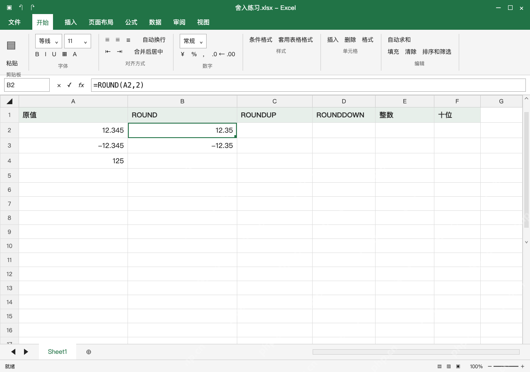The height and width of the screenshot is (372, 530).
Task: Add a new sheet with plus icon
Action: tap(89, 352)
